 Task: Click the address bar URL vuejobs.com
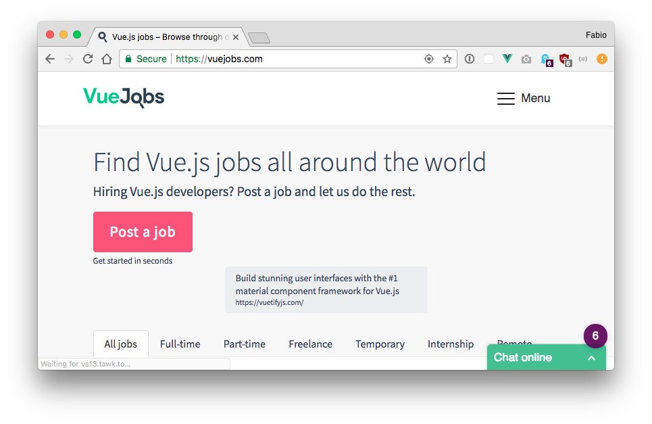click(x=219, y=59)
